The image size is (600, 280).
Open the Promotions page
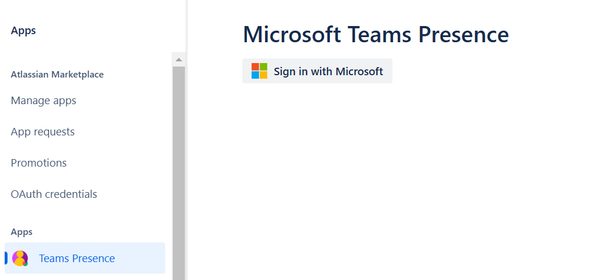39,163
